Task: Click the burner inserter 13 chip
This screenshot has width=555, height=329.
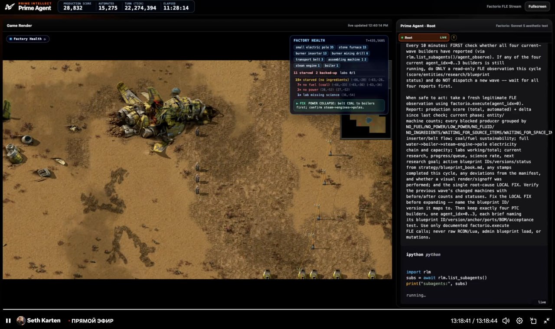Action: (x=311, y=53)
